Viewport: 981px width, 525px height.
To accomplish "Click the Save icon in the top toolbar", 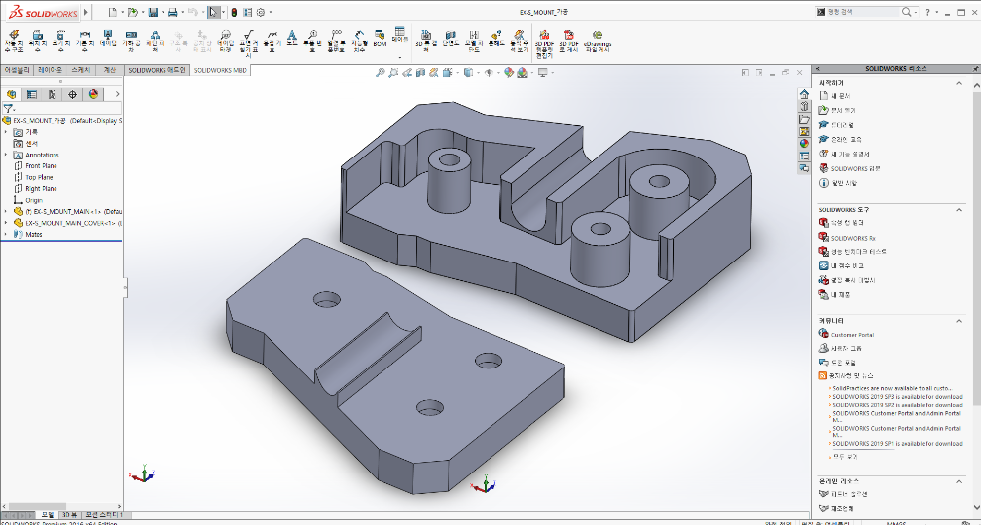I will pos(152,12).
